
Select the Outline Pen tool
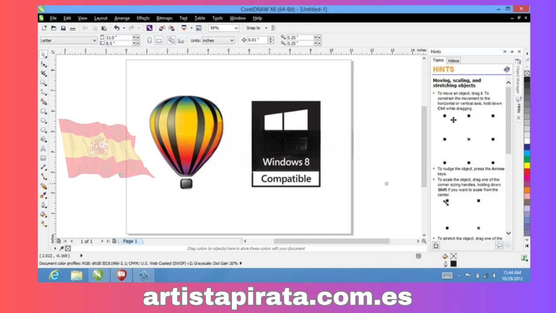(x=43, y=205)
